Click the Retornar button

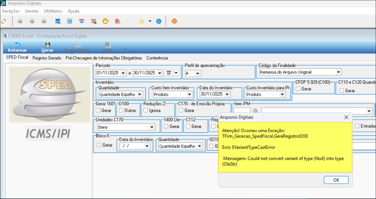click(x=17, y=47)
